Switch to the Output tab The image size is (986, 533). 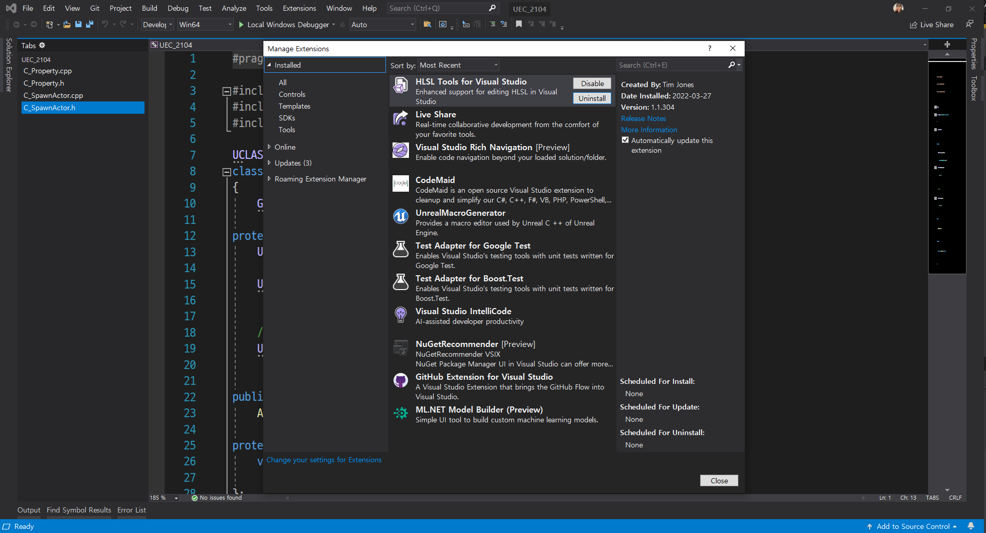(29, 510)
